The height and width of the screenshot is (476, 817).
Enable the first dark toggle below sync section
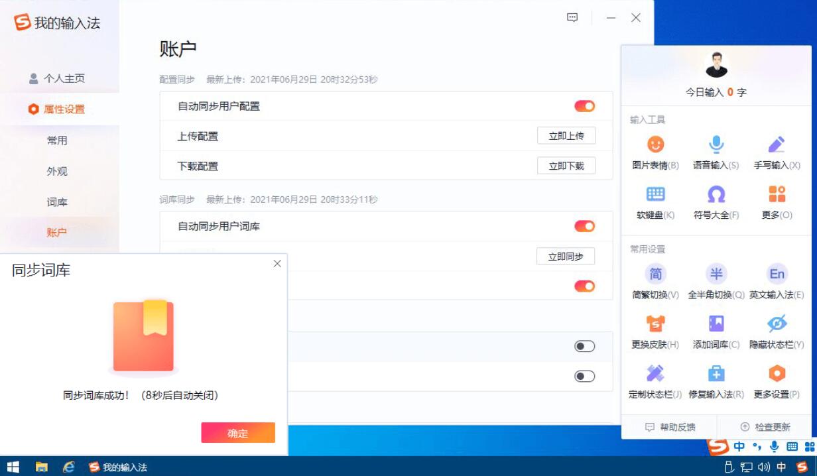pyautogui.click(x=584, y=345)
